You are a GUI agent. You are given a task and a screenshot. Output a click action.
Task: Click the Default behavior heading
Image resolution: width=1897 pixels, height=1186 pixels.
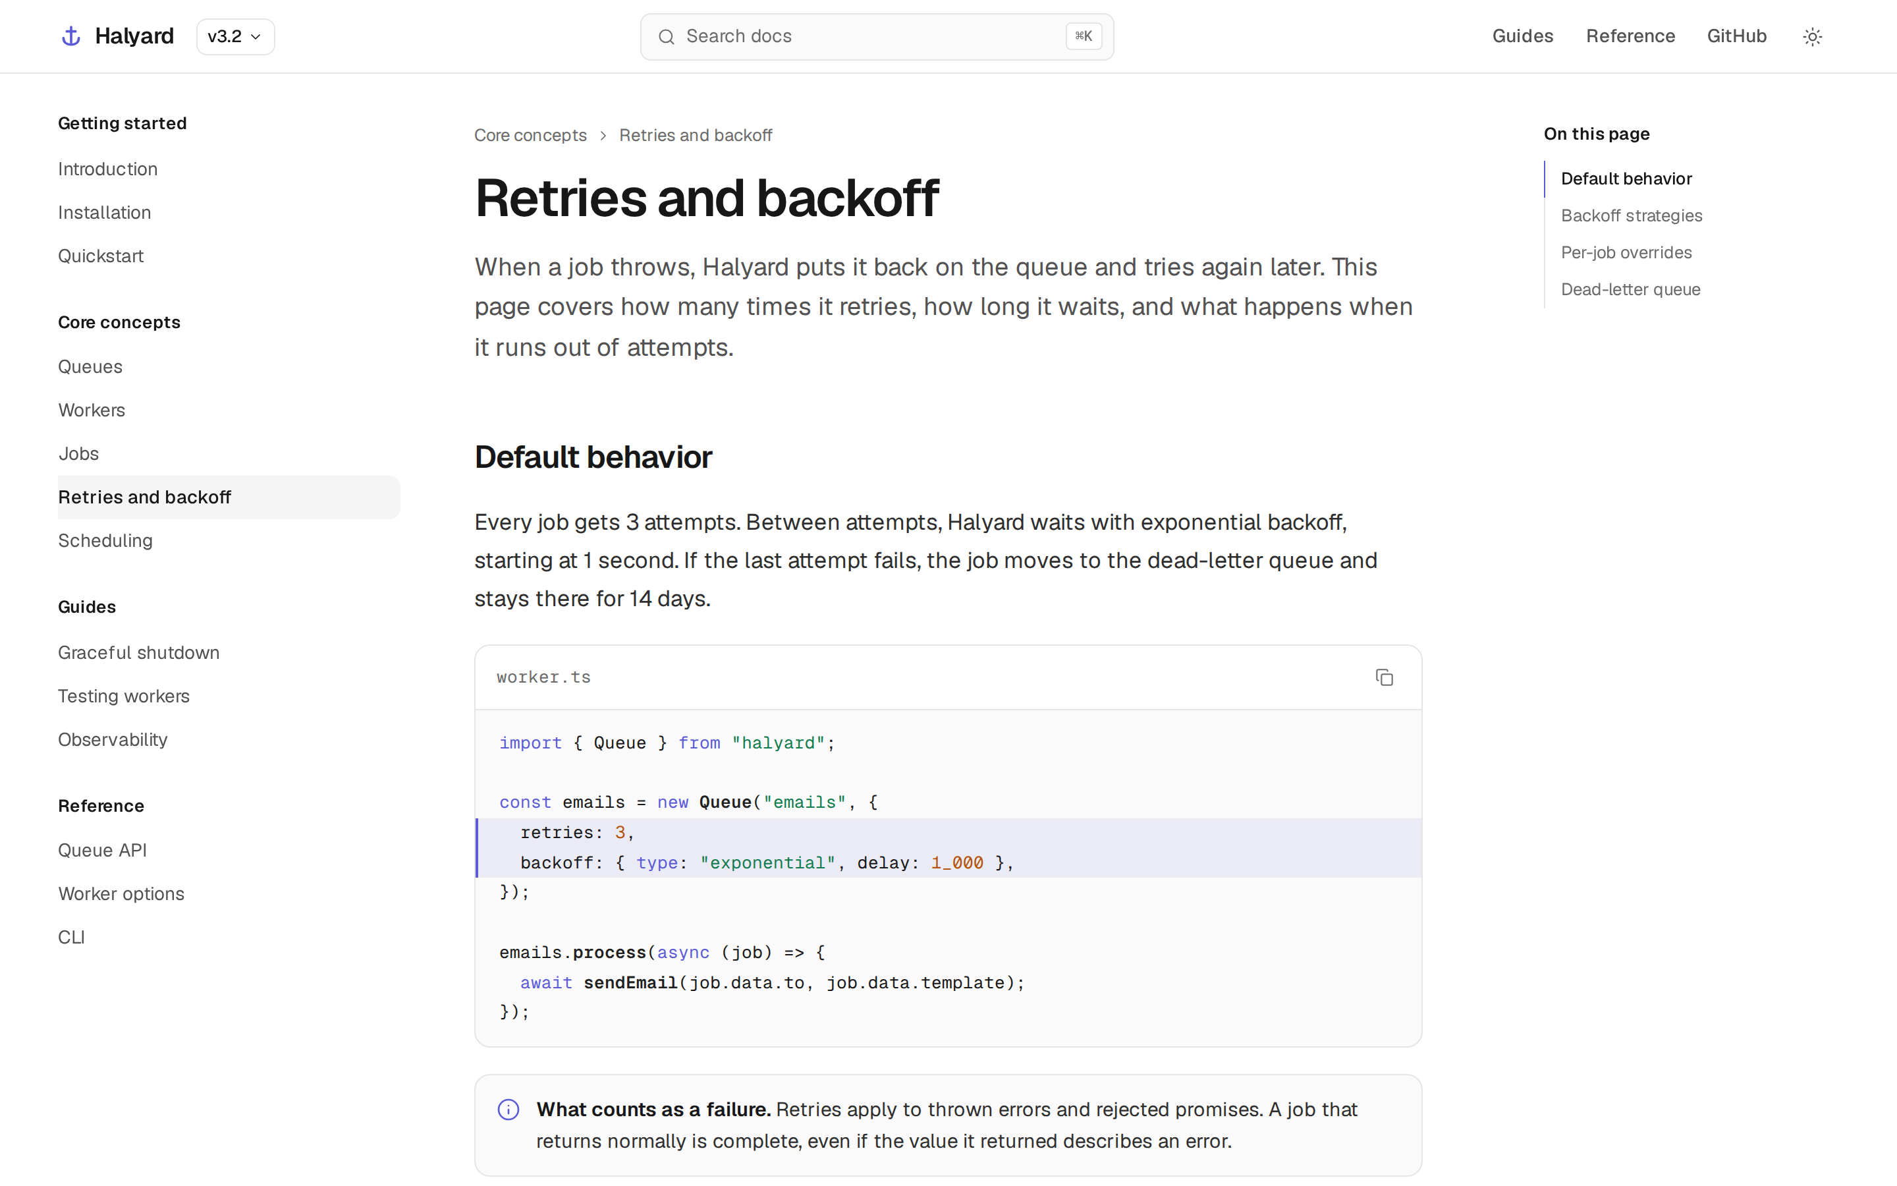pos(593,457)
